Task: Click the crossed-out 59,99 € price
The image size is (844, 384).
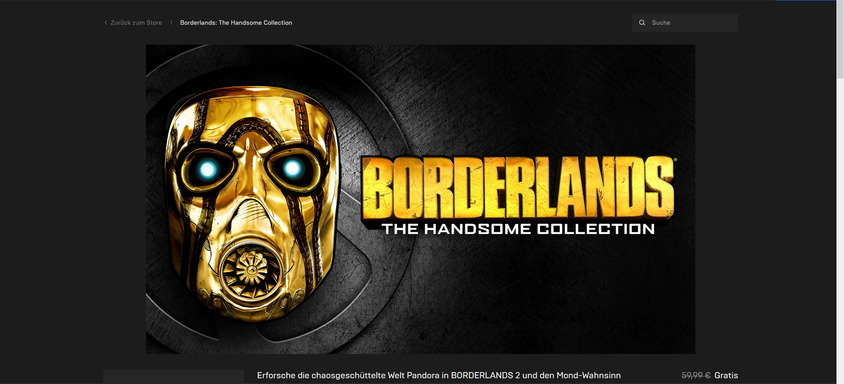Action: pyautogui.click(x=696, y=375)
